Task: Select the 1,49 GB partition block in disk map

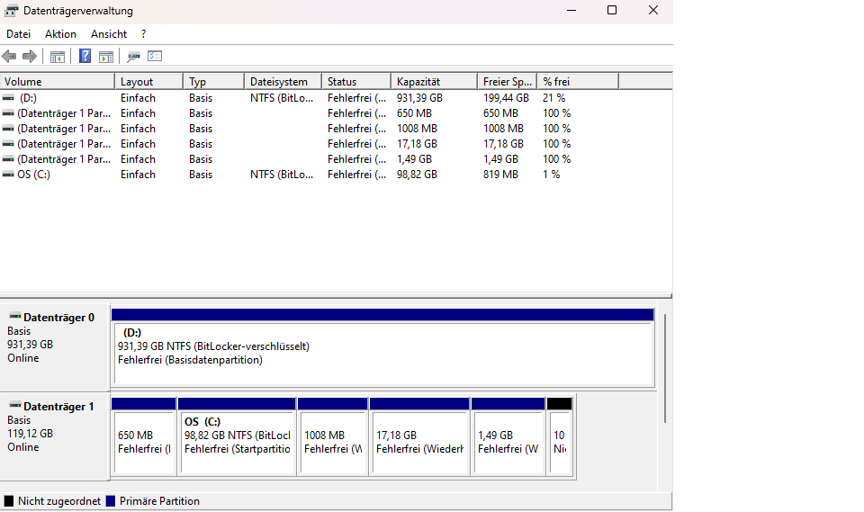Action: 508,436
